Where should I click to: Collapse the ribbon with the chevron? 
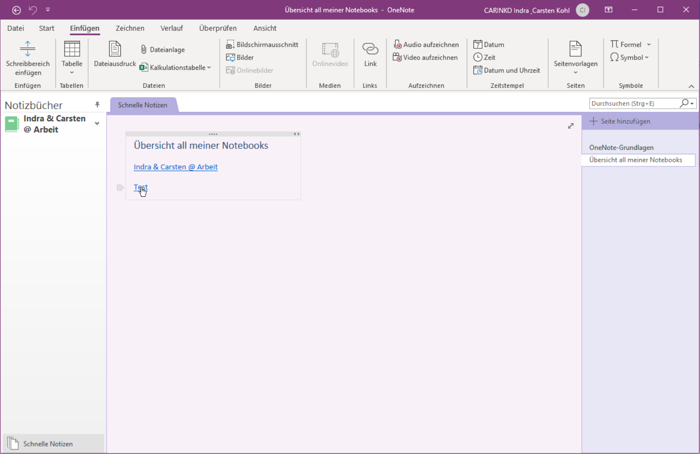(x=691, y=86)
